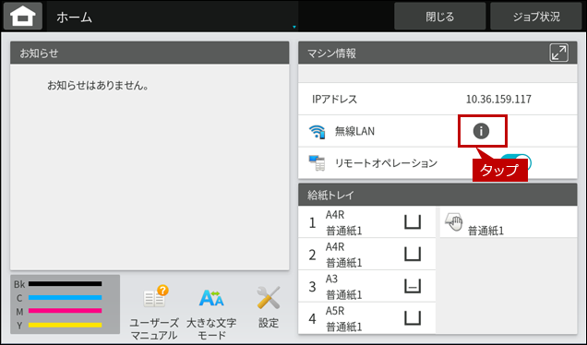Select paper tray 3 A3
Screen dimensions: 587x345
point(367,287)
